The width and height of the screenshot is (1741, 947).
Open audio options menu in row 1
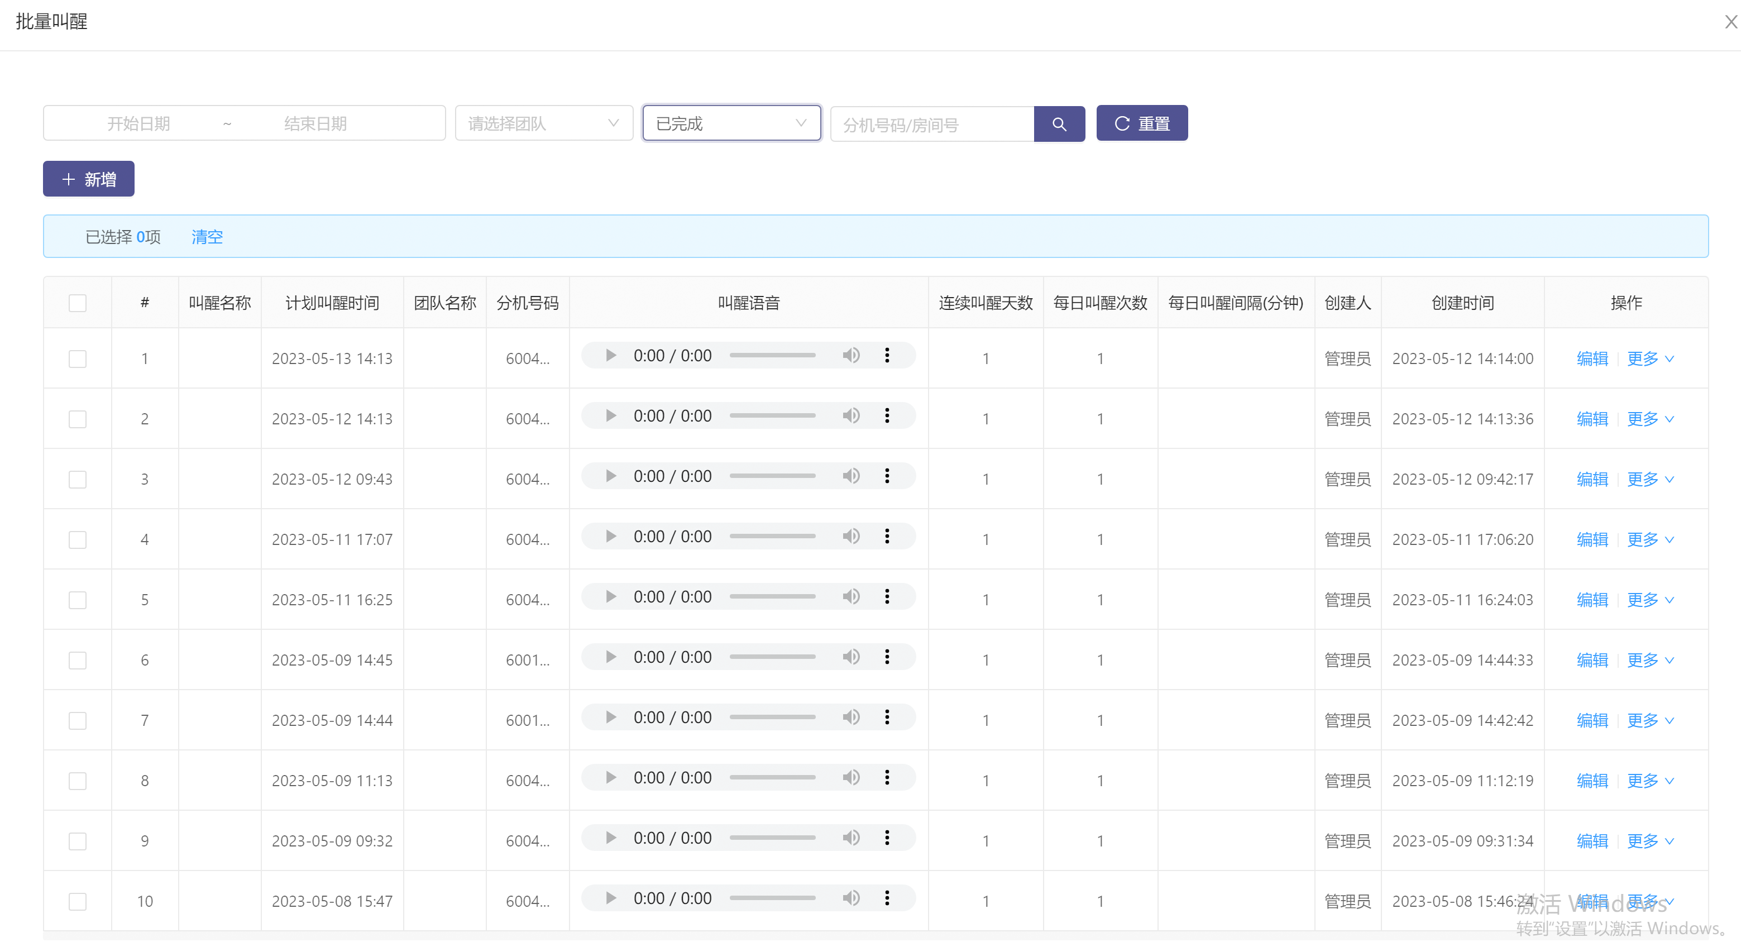coord(887,356)
